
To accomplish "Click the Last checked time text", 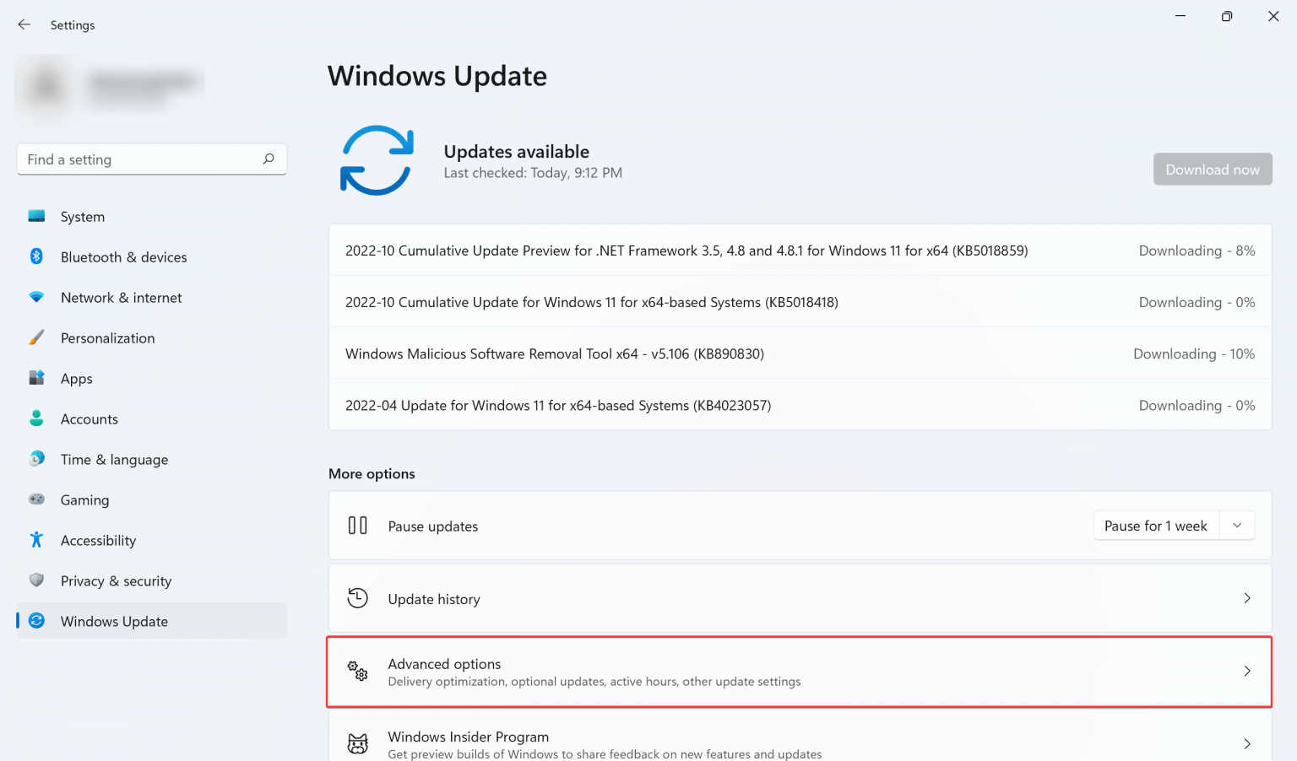I will click(533, 173).
